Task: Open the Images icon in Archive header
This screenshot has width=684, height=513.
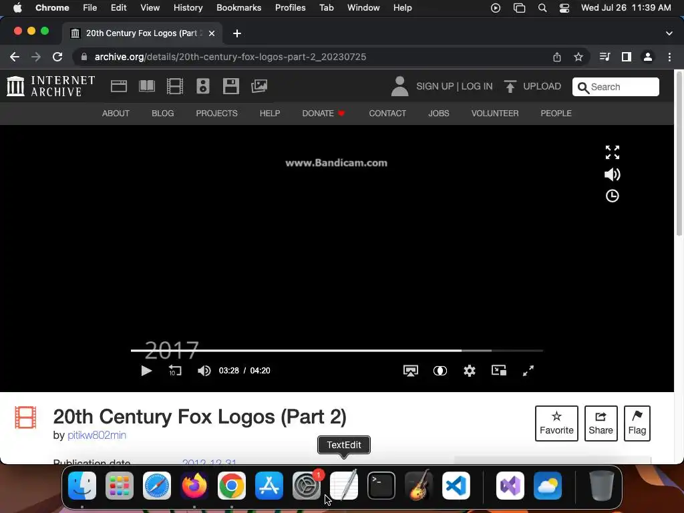Action: pos(259,86)
